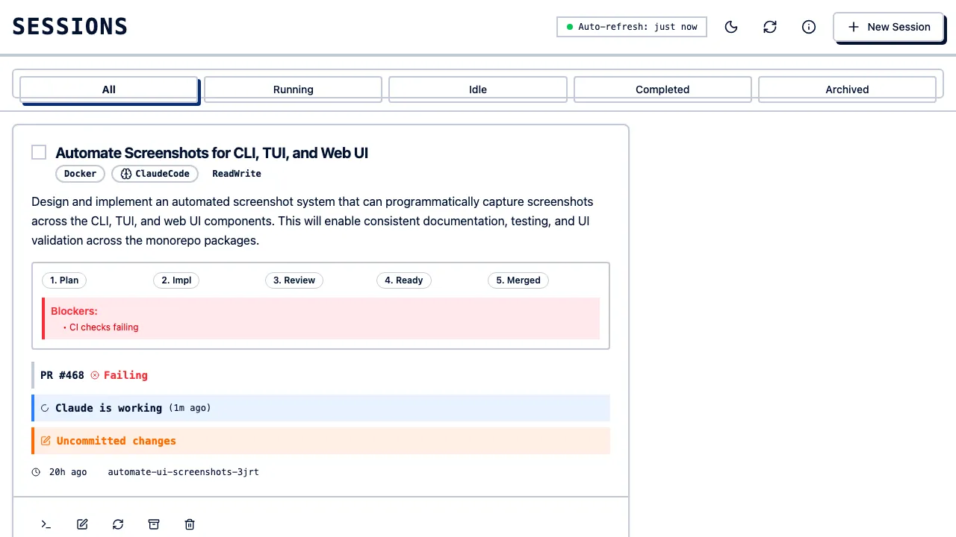This screenshot has height=537, width=956.
Task: Open a terminal for the session
Action: click(46, 524)
